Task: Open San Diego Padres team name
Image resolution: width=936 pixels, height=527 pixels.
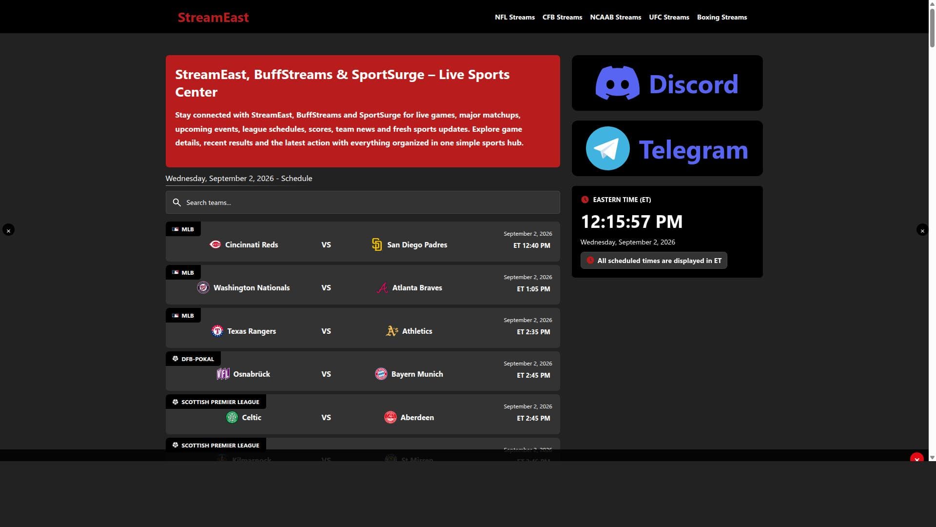Action: tap(417, 244)
